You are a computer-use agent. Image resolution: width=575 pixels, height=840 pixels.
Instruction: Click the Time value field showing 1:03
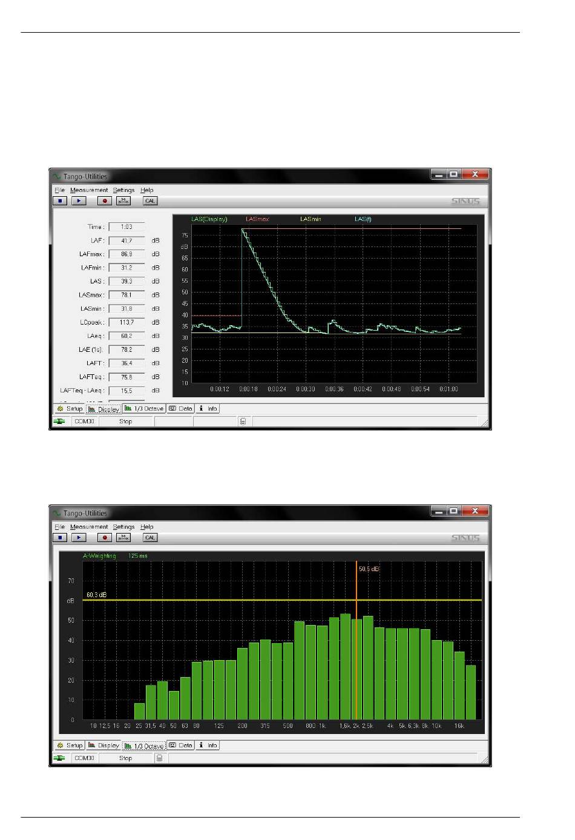tap(126, 227)
